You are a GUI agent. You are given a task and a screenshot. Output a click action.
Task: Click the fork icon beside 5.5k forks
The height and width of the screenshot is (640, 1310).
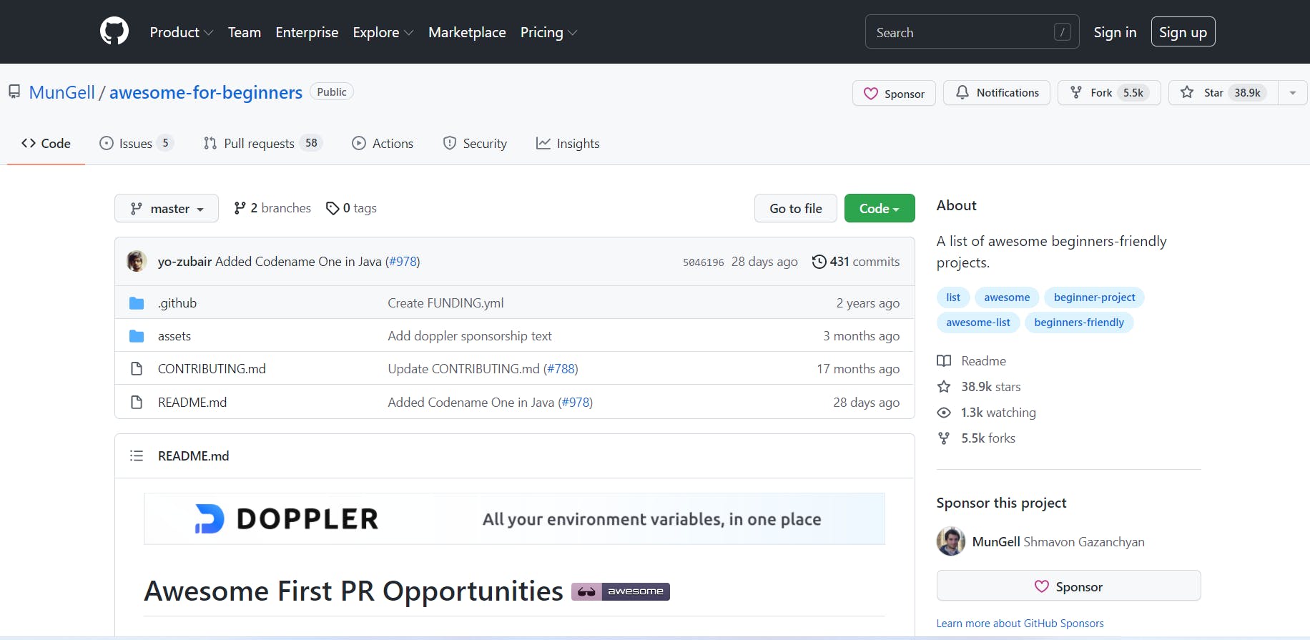944,438
